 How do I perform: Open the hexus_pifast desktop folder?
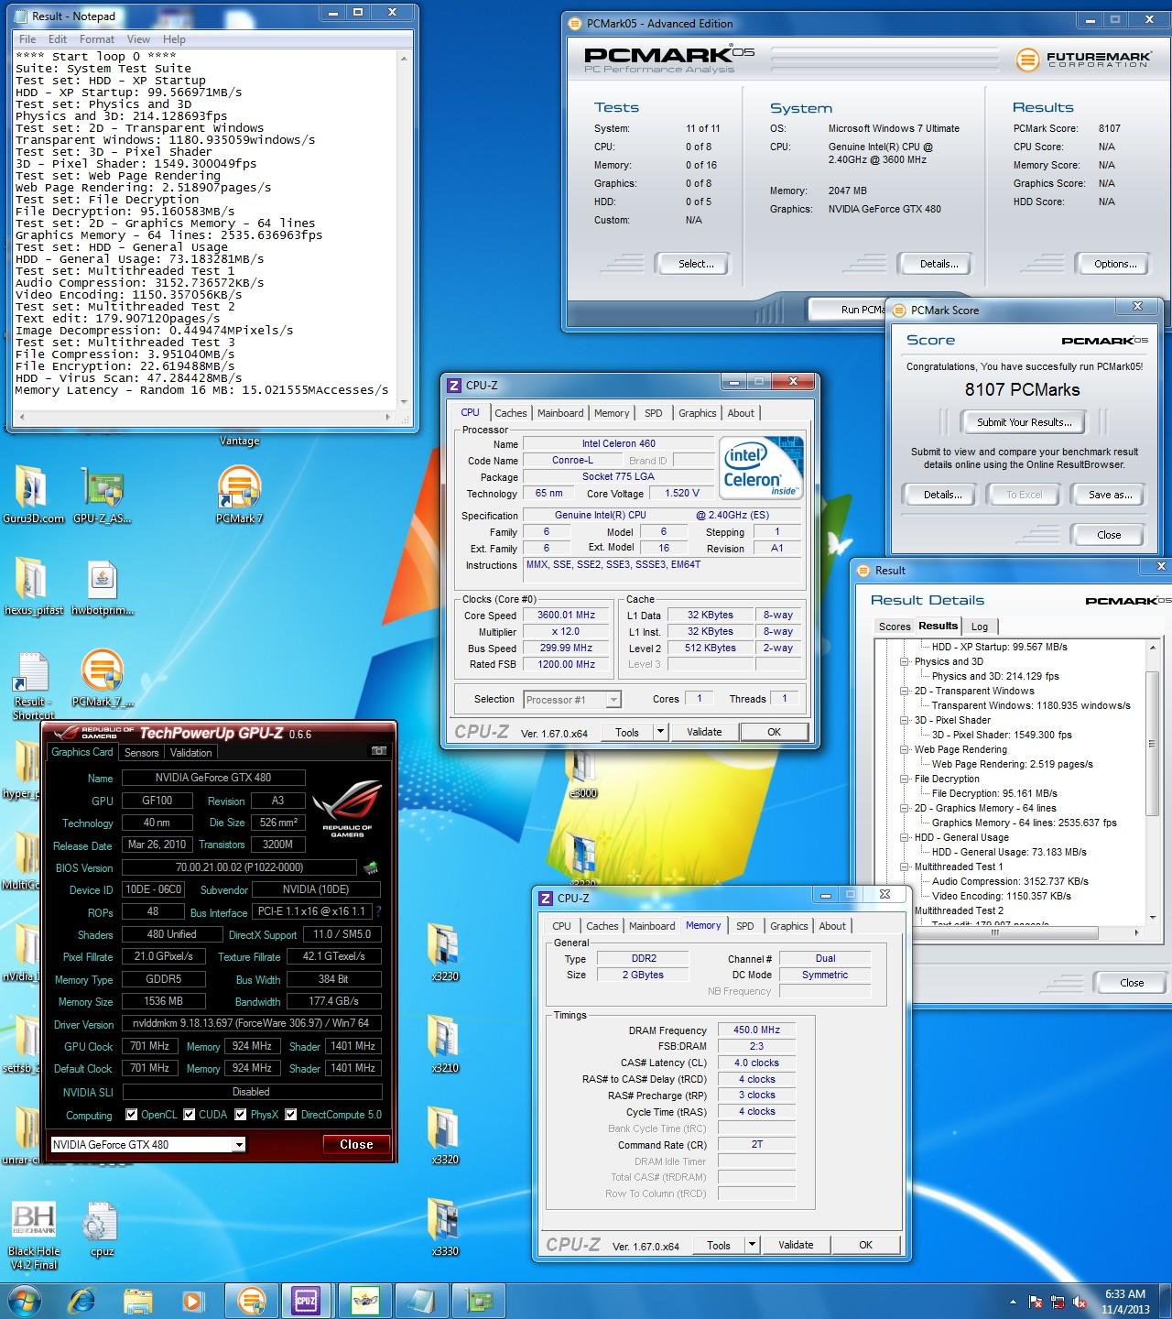tap(33, 586)
